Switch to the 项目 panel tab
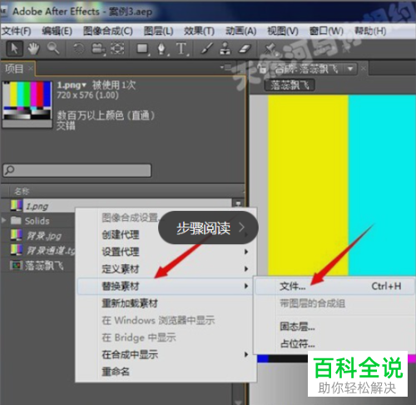Screen dimensions: 416x405 point(14,68)
